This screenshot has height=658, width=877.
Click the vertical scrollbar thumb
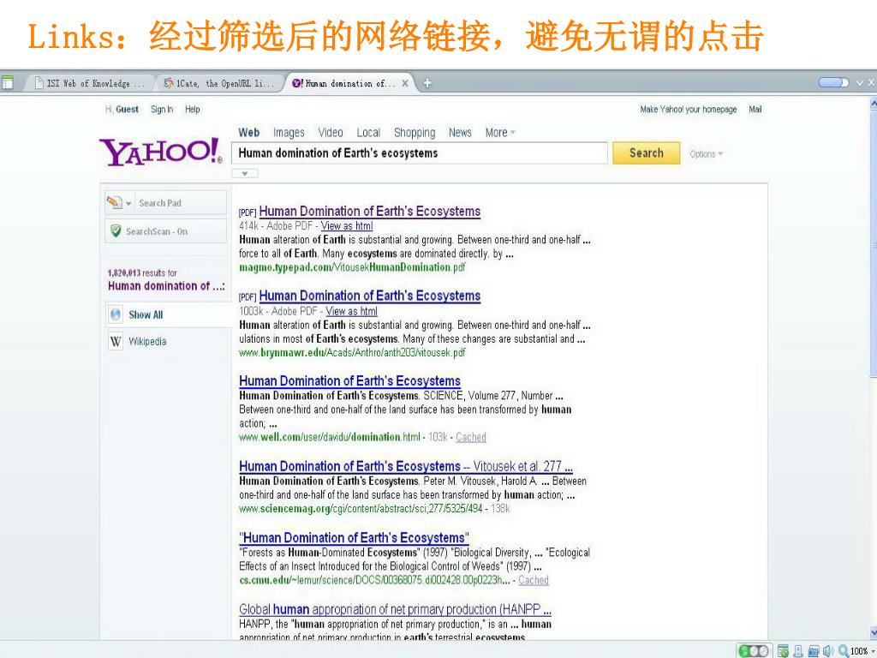(873, 243)
